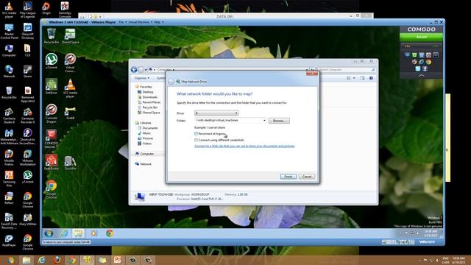Cancel the Map Network Drive dialog
This screenshot has height=265, width=471.
coord(307,177)
